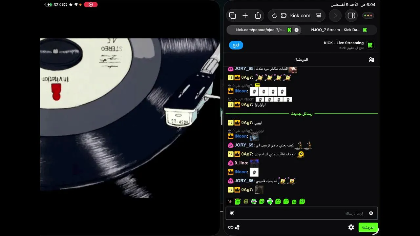Pick the sparkle emote in quick bar

tap(230, 201)
